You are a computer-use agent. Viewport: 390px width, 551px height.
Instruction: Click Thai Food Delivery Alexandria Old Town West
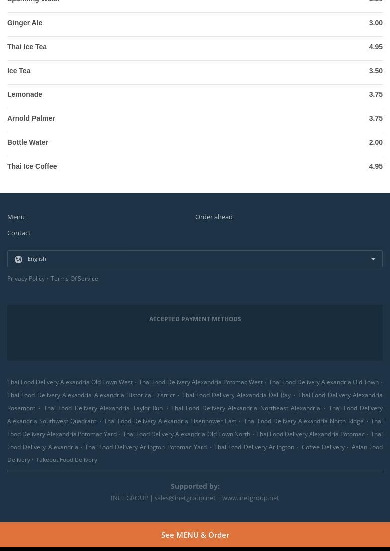[70, 382]
